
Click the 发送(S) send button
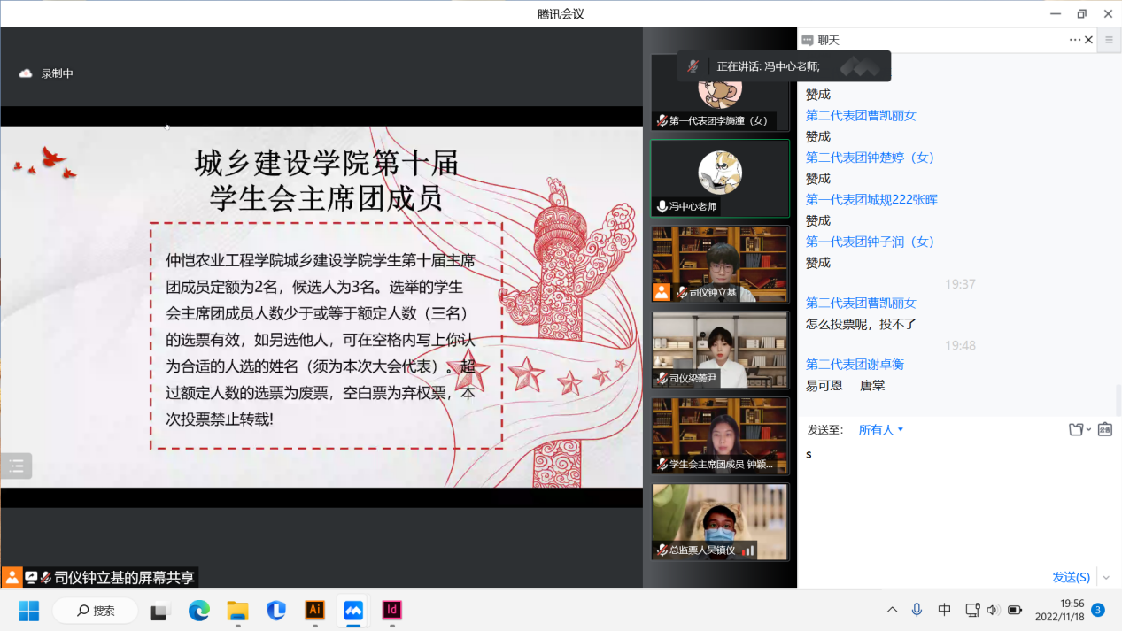1070,577
